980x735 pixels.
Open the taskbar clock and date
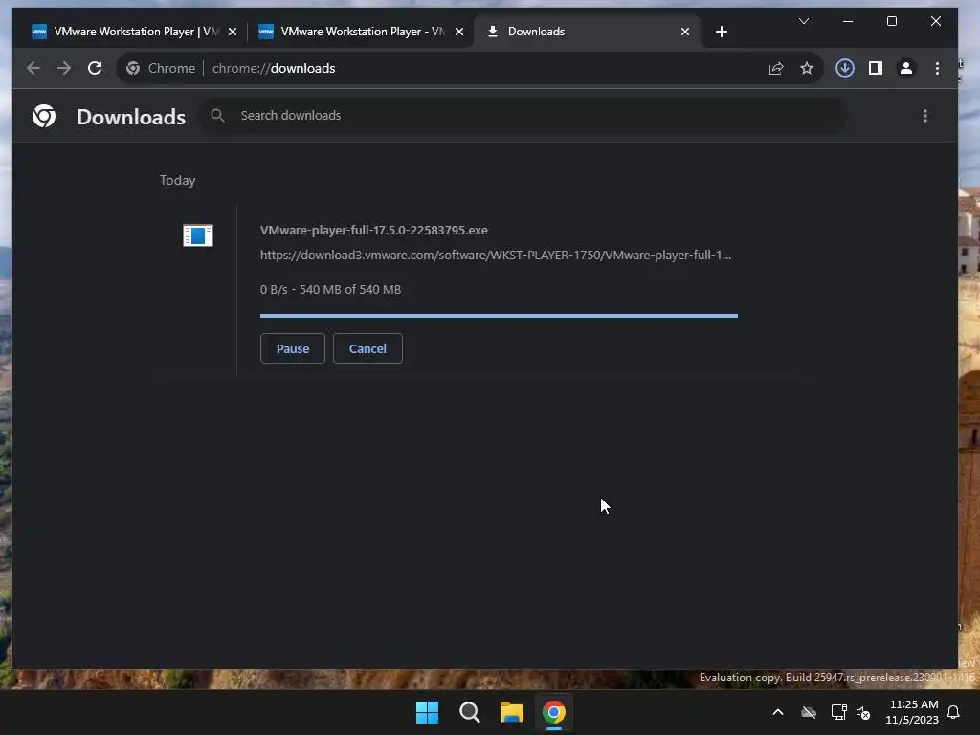912,712
